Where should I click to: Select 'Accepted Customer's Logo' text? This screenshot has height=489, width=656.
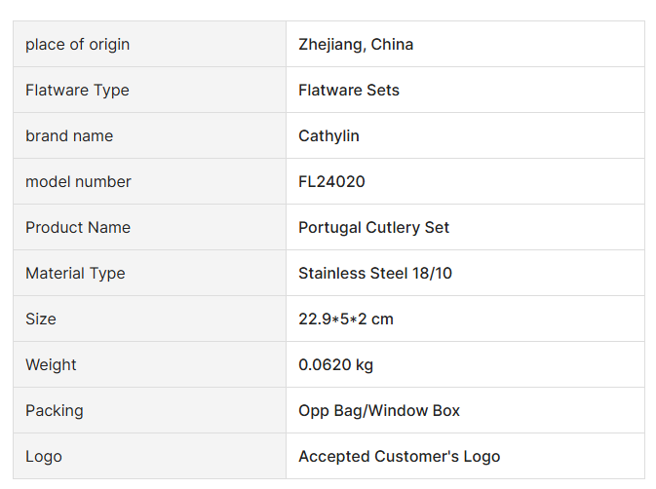(399, 457)
